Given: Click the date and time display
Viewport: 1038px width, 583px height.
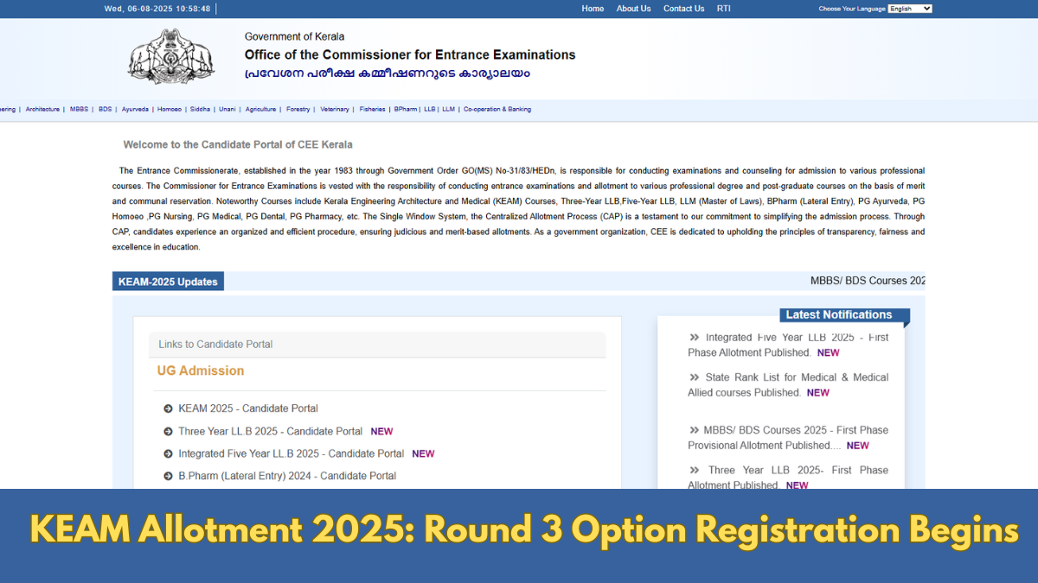Looking at the screenshot, I should [x=157, y=9].
